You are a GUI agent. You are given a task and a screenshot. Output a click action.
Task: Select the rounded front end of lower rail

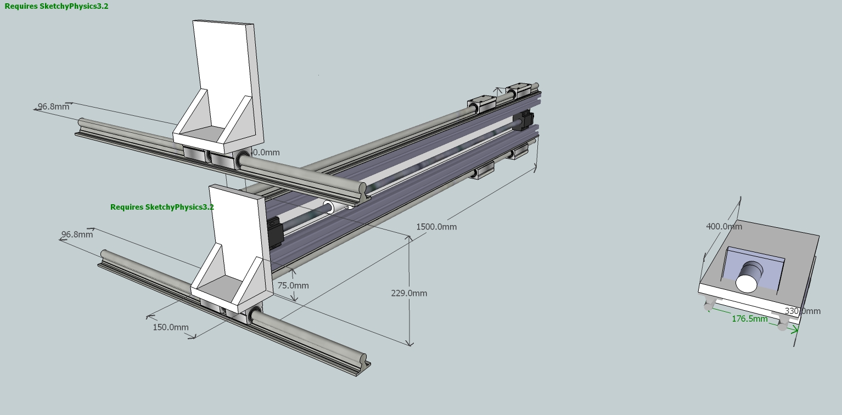[x=363, y=367]
